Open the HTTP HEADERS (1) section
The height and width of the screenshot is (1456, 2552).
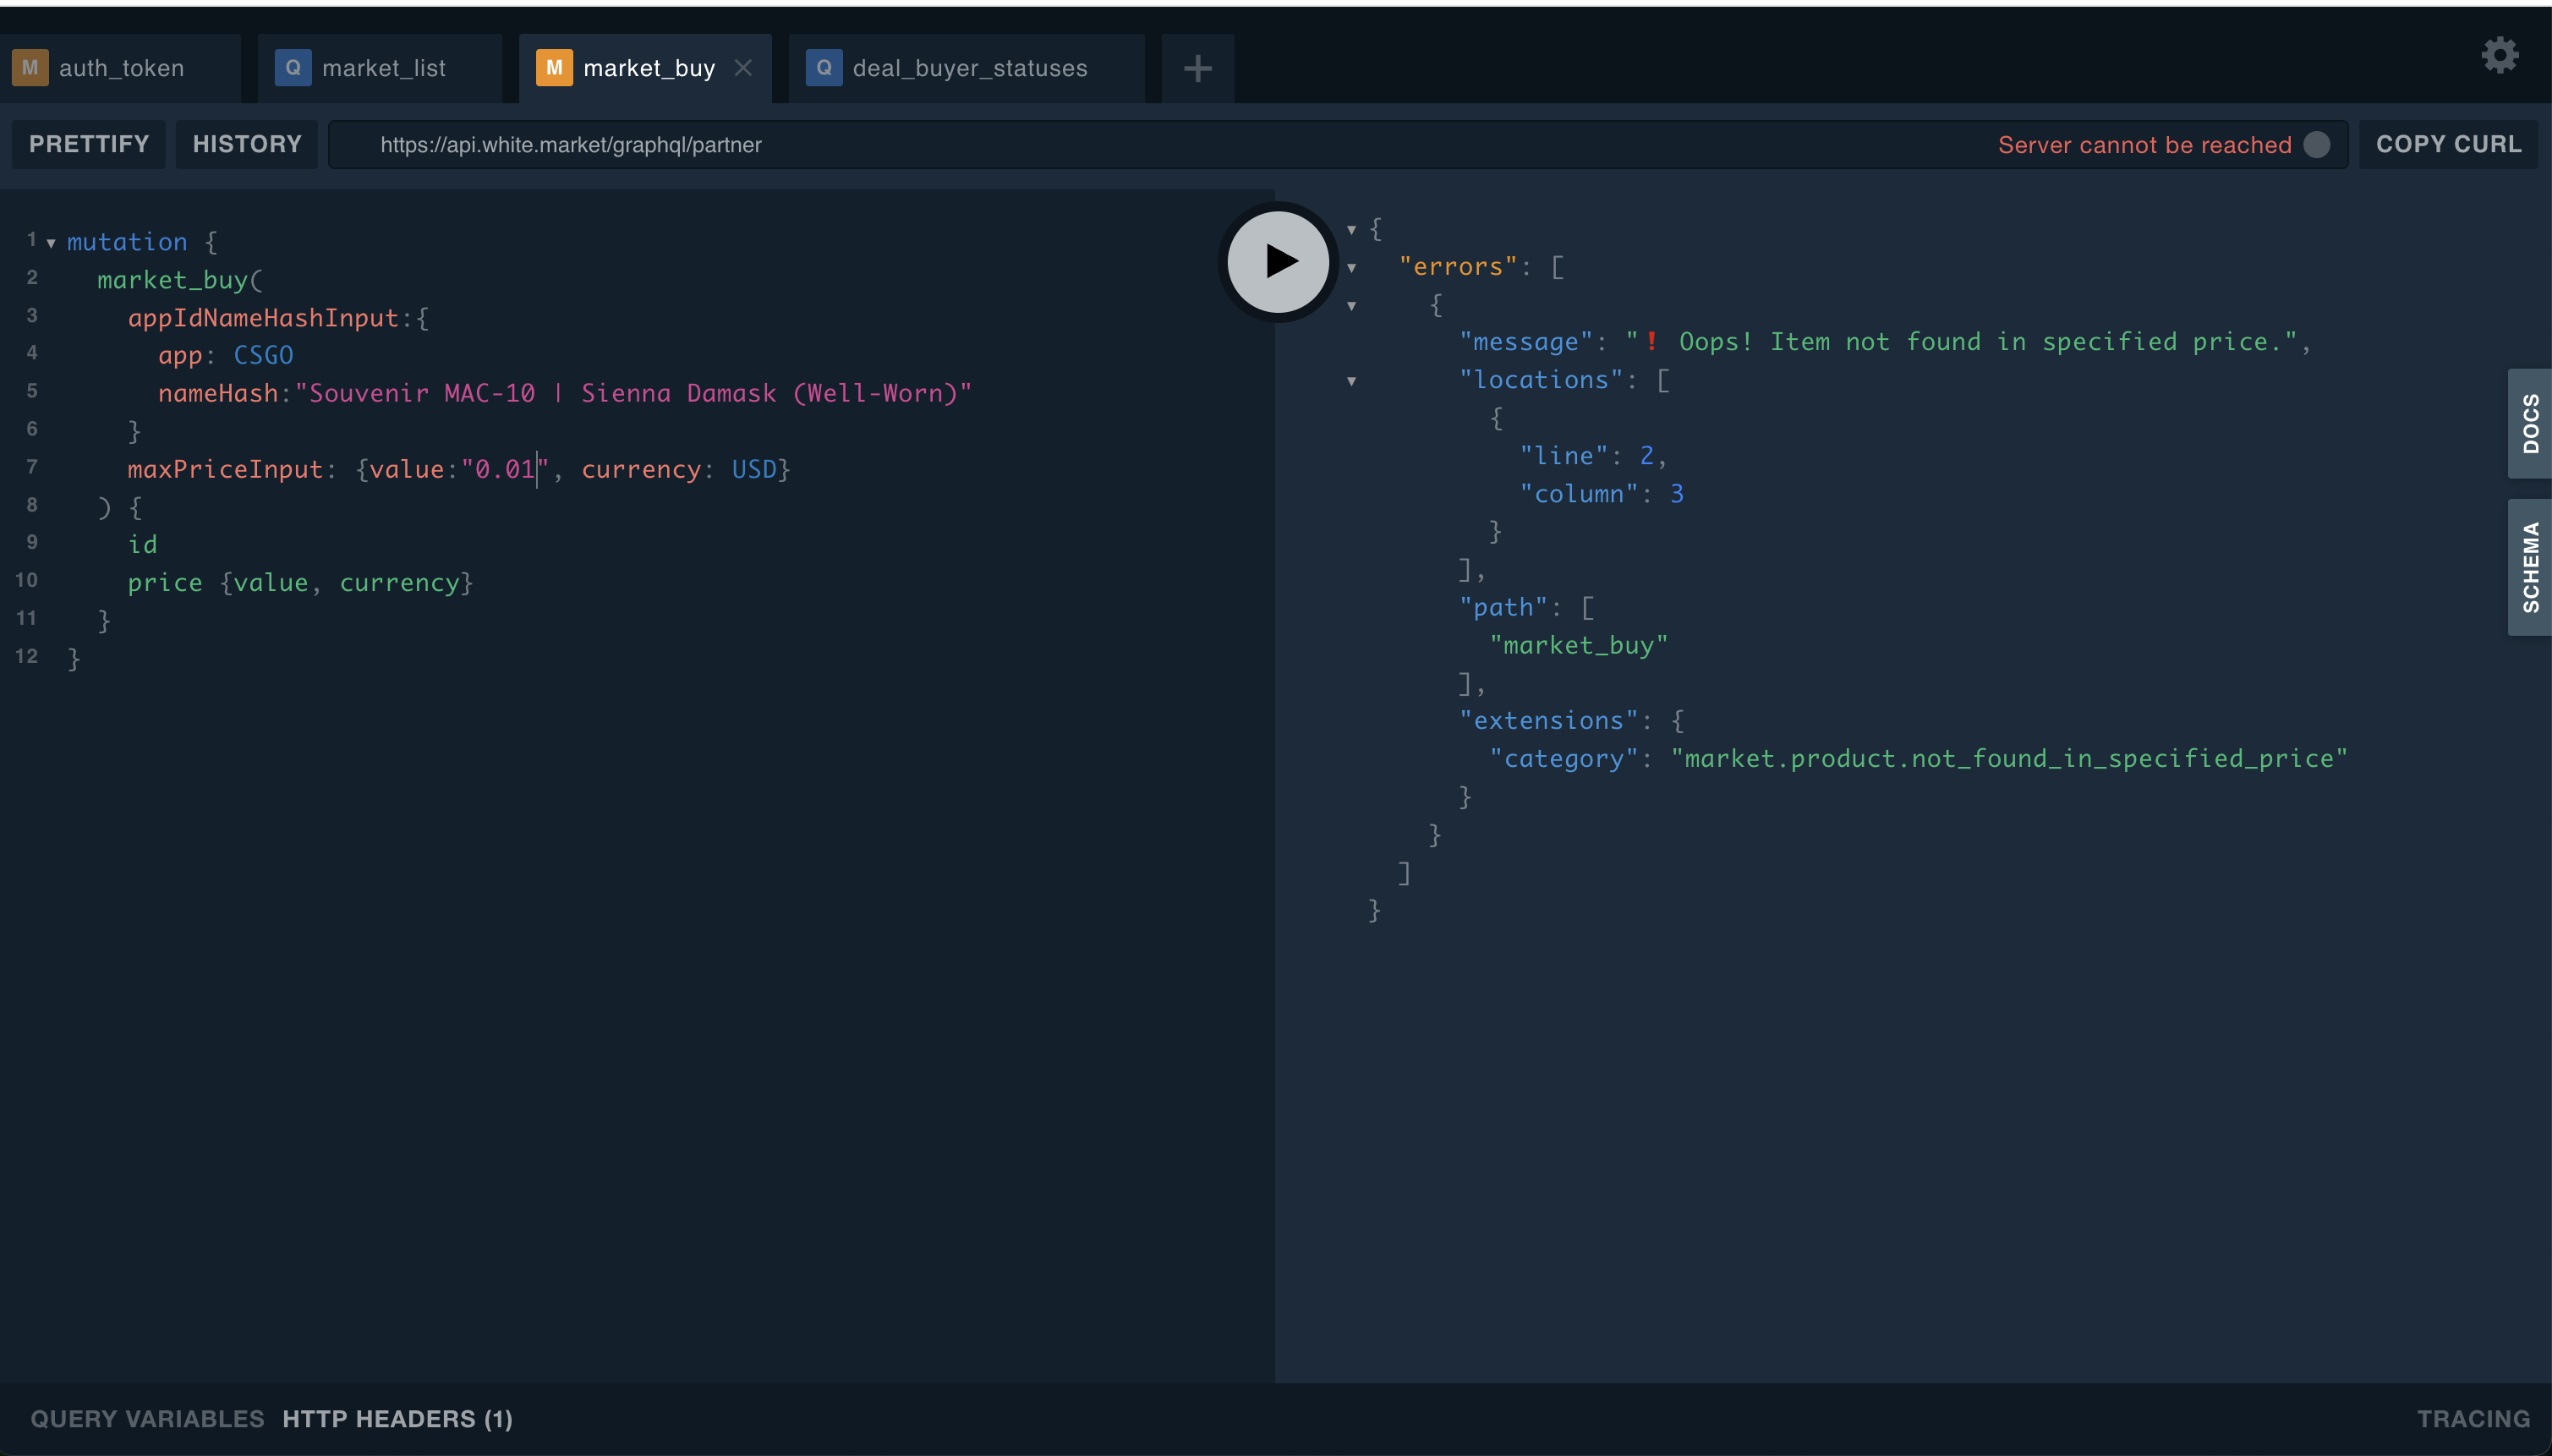pos(397,1419)
